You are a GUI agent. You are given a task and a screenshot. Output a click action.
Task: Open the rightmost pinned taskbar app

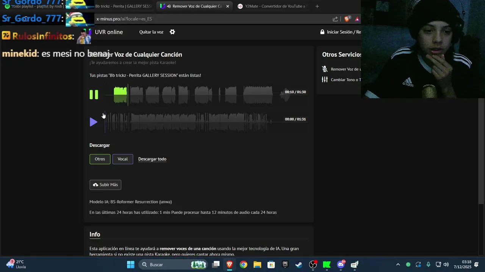tap(355, 264)
